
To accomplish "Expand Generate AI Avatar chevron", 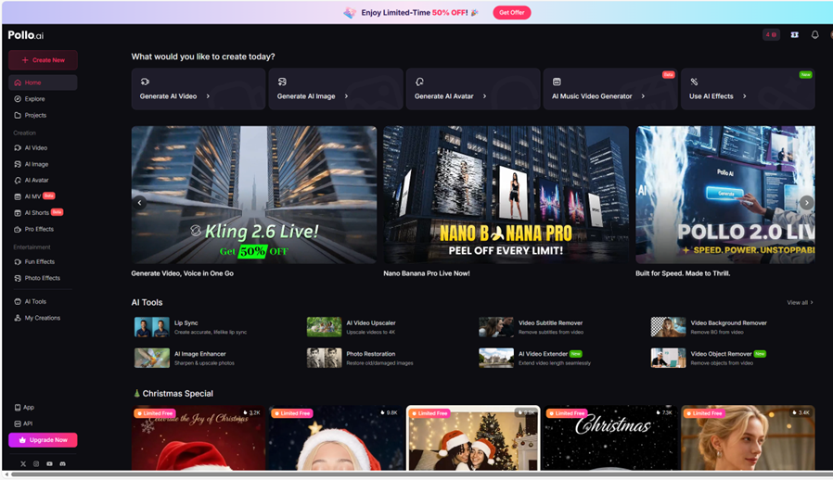I will click(484, 96).
